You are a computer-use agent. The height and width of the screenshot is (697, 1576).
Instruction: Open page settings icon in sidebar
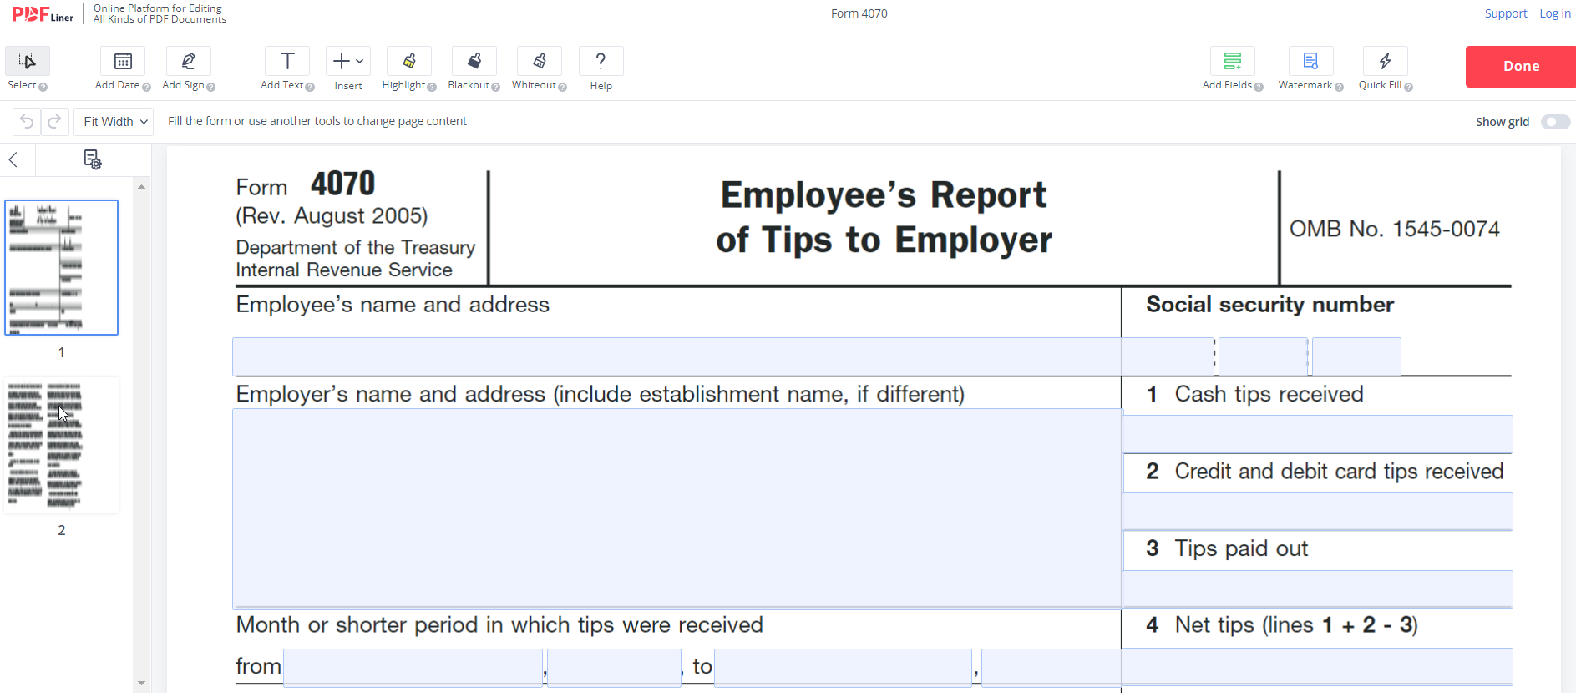[x=93, y=159]
